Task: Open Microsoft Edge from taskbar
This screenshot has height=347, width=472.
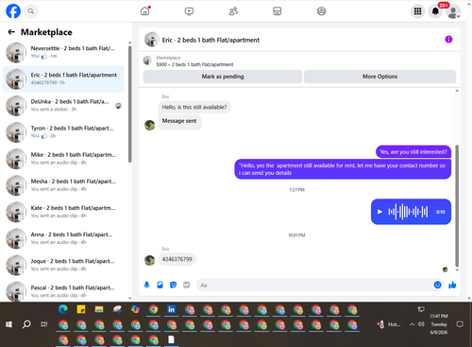Action: click(x=63, y=309)
